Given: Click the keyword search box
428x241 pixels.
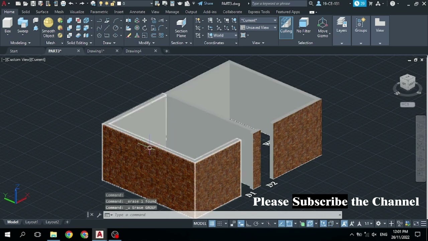Looking at the screenshot, I should pos(279,3).
